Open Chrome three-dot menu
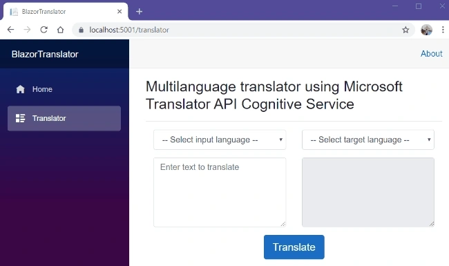Viewport: 449px width, 266px height. coord(443,30)
